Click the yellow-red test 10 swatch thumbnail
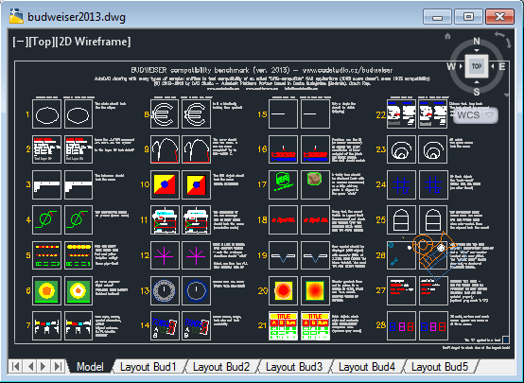The height and width of the screenshot is (383, 524). pyautogui.click(x=165, y=184)
